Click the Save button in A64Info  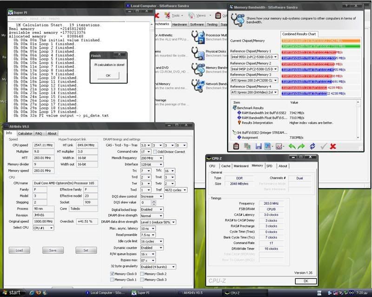pos(53,250)
